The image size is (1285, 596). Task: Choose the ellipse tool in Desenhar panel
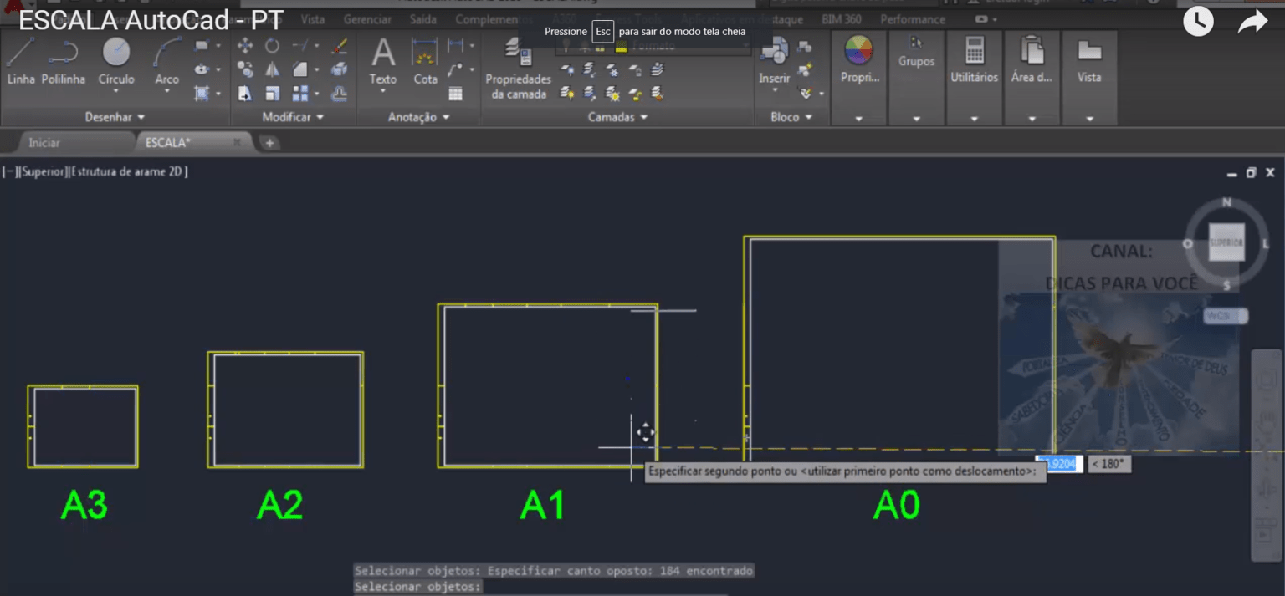point(201,69)
